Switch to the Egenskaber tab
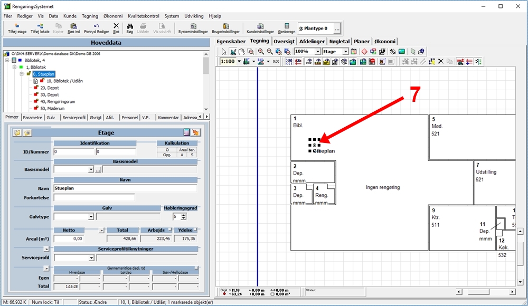 point(231,41)
